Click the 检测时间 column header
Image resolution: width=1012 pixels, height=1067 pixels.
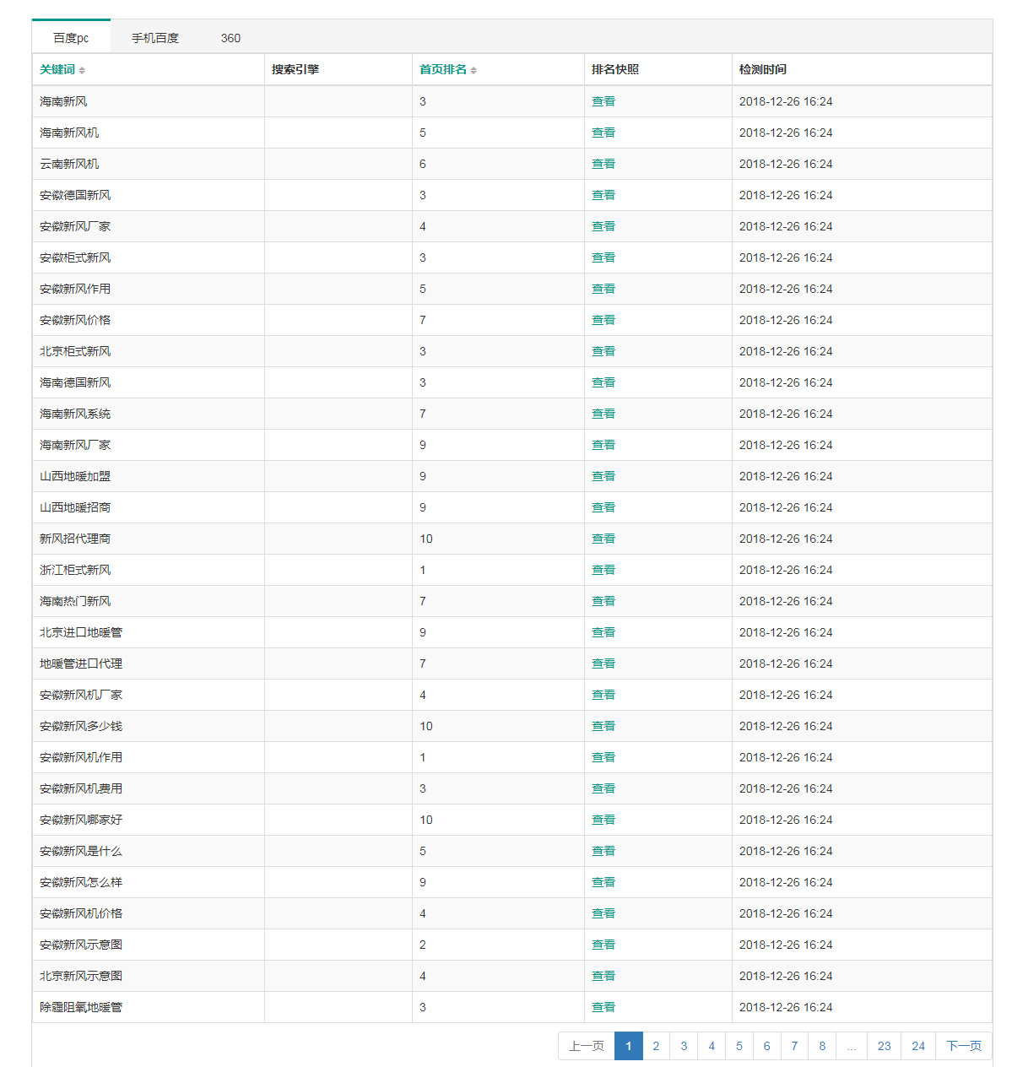[762, 69]
